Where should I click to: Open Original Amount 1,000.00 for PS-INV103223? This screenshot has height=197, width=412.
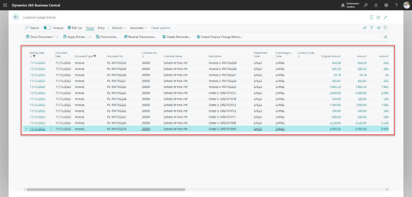(x=335, y=105)
